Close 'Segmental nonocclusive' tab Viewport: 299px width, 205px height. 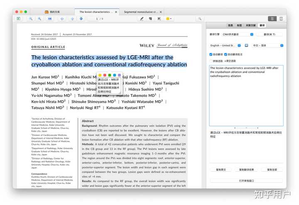[161, 12]
